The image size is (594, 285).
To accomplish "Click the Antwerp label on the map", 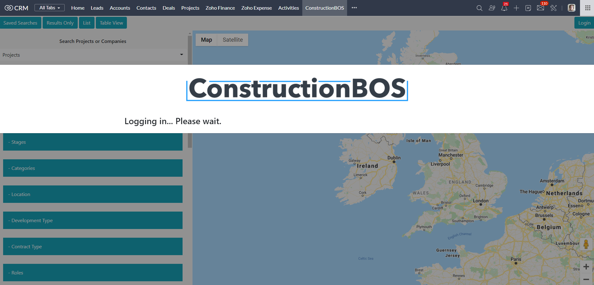I will pos(545,207).
